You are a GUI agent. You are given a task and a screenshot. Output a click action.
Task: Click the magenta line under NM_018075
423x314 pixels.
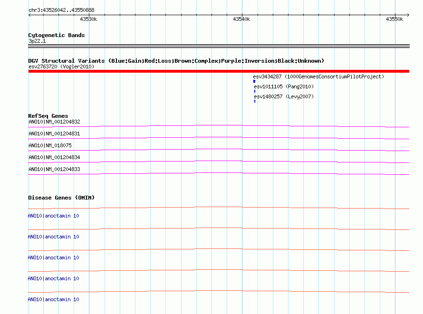coord(219,150)
